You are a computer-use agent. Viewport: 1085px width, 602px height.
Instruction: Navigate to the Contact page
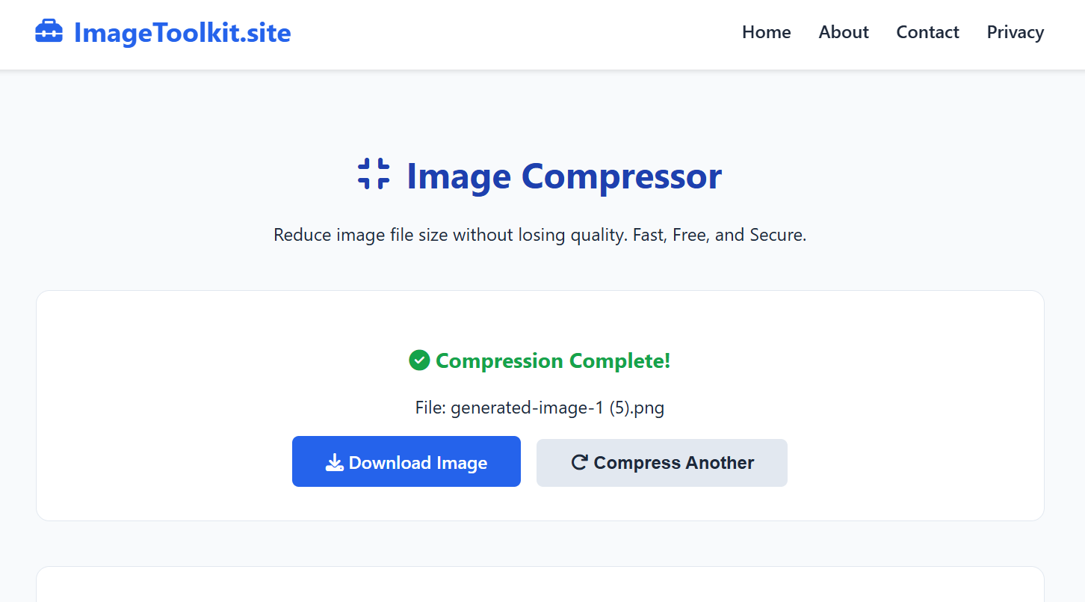click(927, 32)
